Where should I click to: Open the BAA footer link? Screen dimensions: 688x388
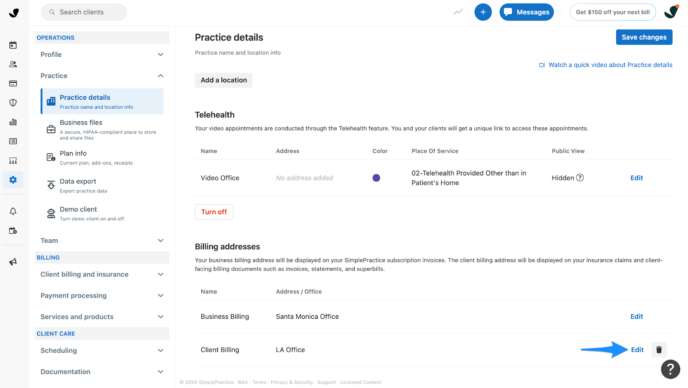243,382
